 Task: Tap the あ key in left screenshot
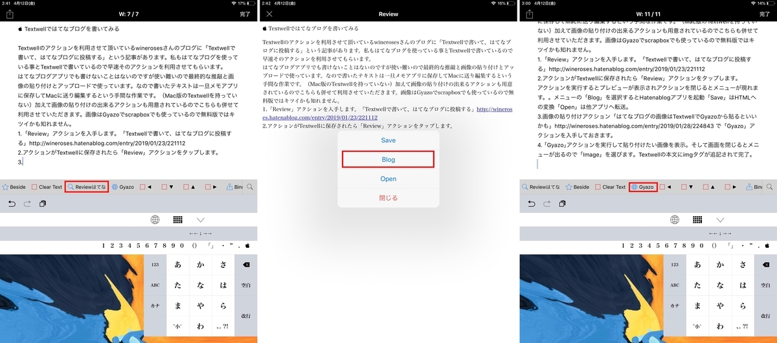[177, 265]
